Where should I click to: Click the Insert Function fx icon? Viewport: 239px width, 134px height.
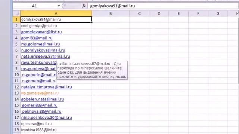tap(84, 6)
